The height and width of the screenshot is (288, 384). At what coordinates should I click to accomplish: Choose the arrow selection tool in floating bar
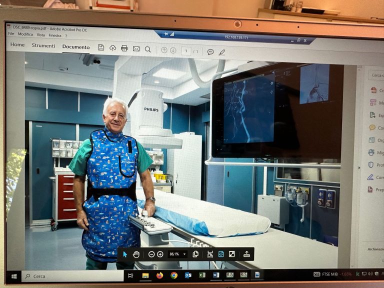[125, 254]
